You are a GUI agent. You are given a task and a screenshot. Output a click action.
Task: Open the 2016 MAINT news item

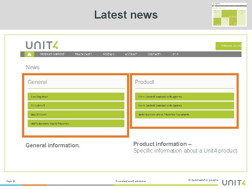(x=76, y=105)
